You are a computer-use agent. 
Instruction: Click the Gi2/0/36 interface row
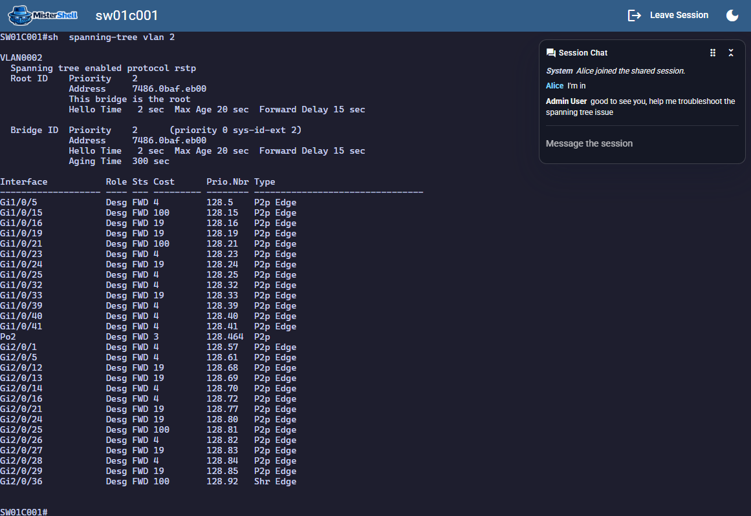click(148, 482)
